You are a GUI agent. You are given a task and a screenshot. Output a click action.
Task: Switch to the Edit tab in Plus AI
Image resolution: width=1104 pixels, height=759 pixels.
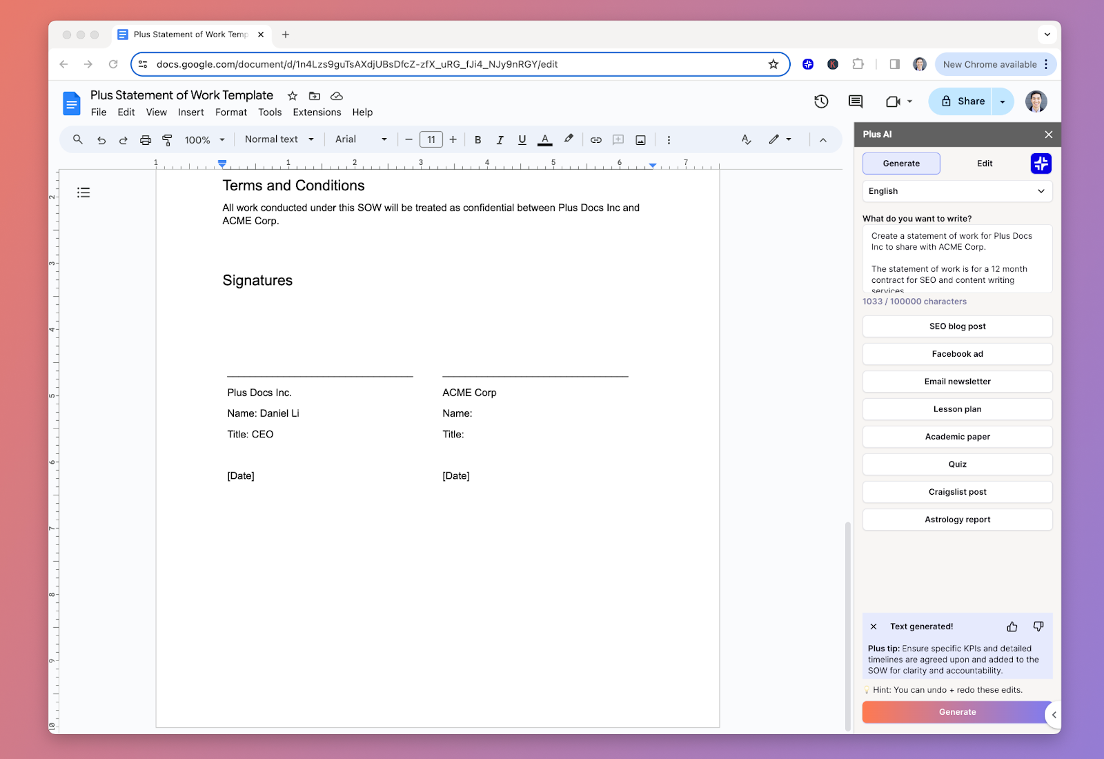coord(985,164)
